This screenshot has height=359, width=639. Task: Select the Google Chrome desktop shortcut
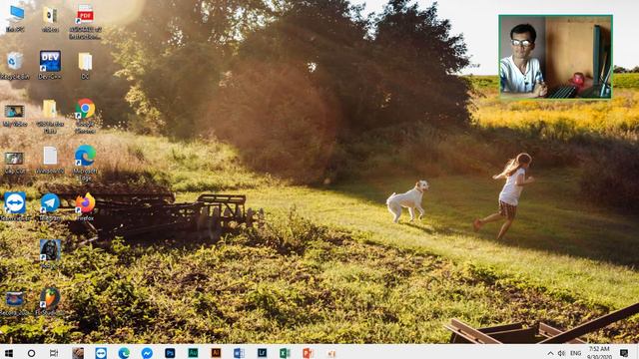coord(85,109)
